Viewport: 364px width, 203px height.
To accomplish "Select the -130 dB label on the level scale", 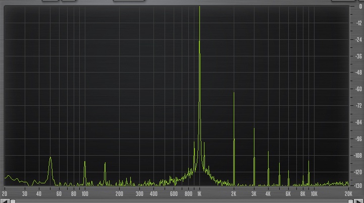I will tap(357, 186).
